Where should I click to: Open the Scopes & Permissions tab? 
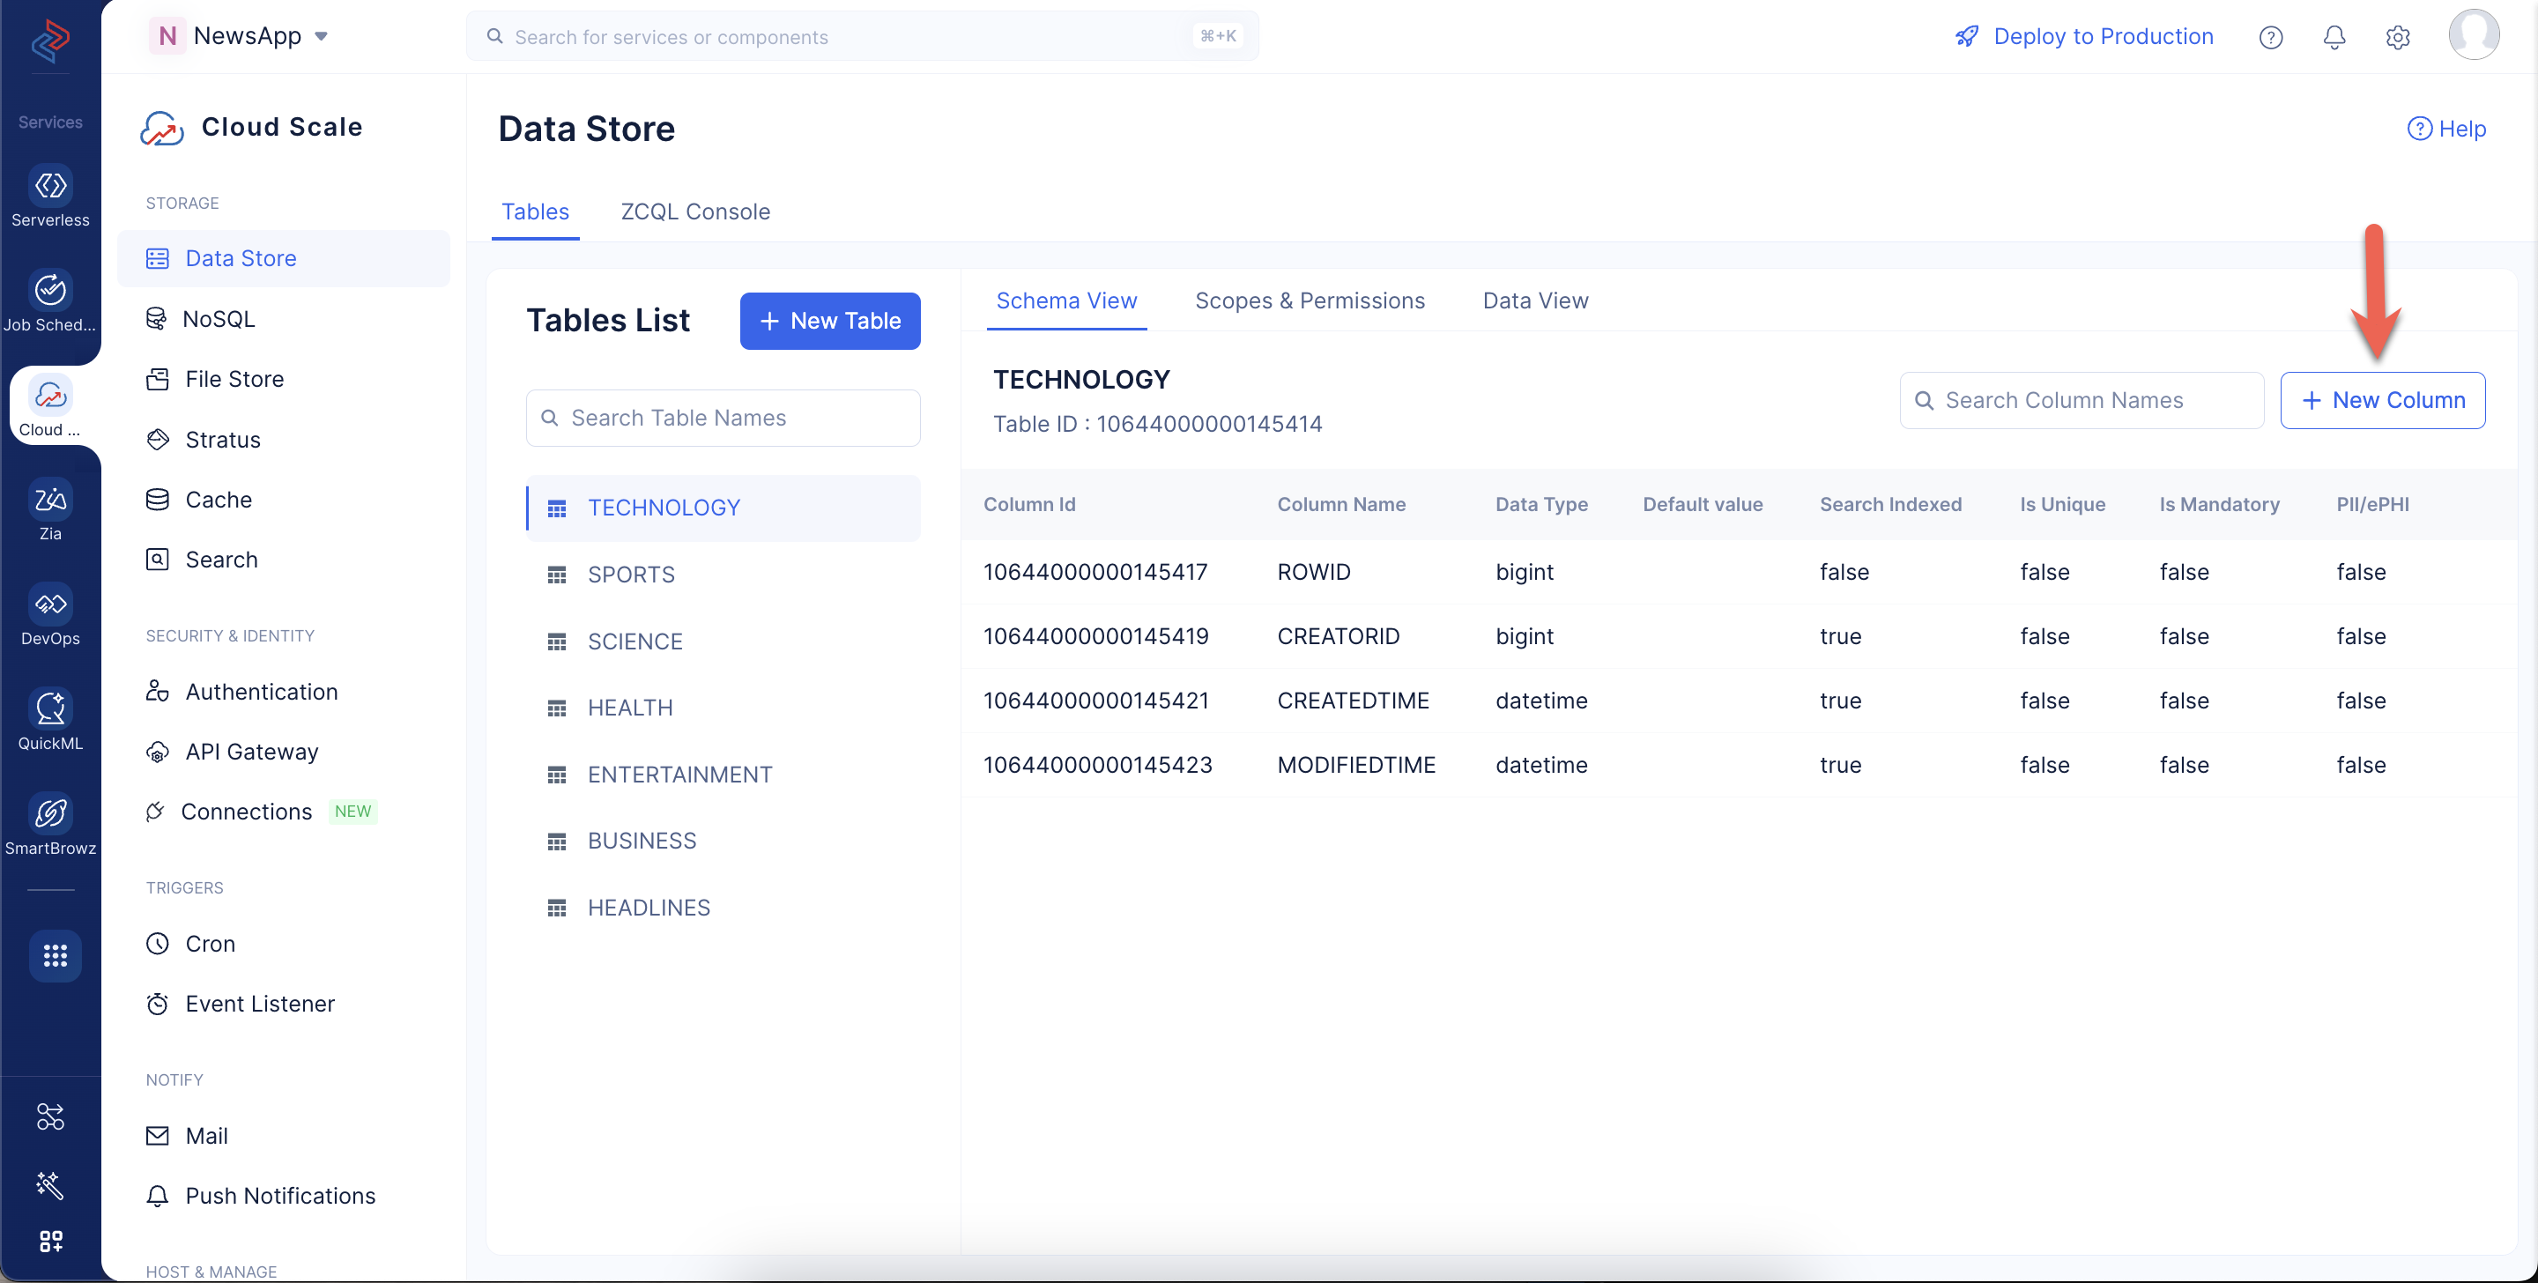pos(1310,300)
